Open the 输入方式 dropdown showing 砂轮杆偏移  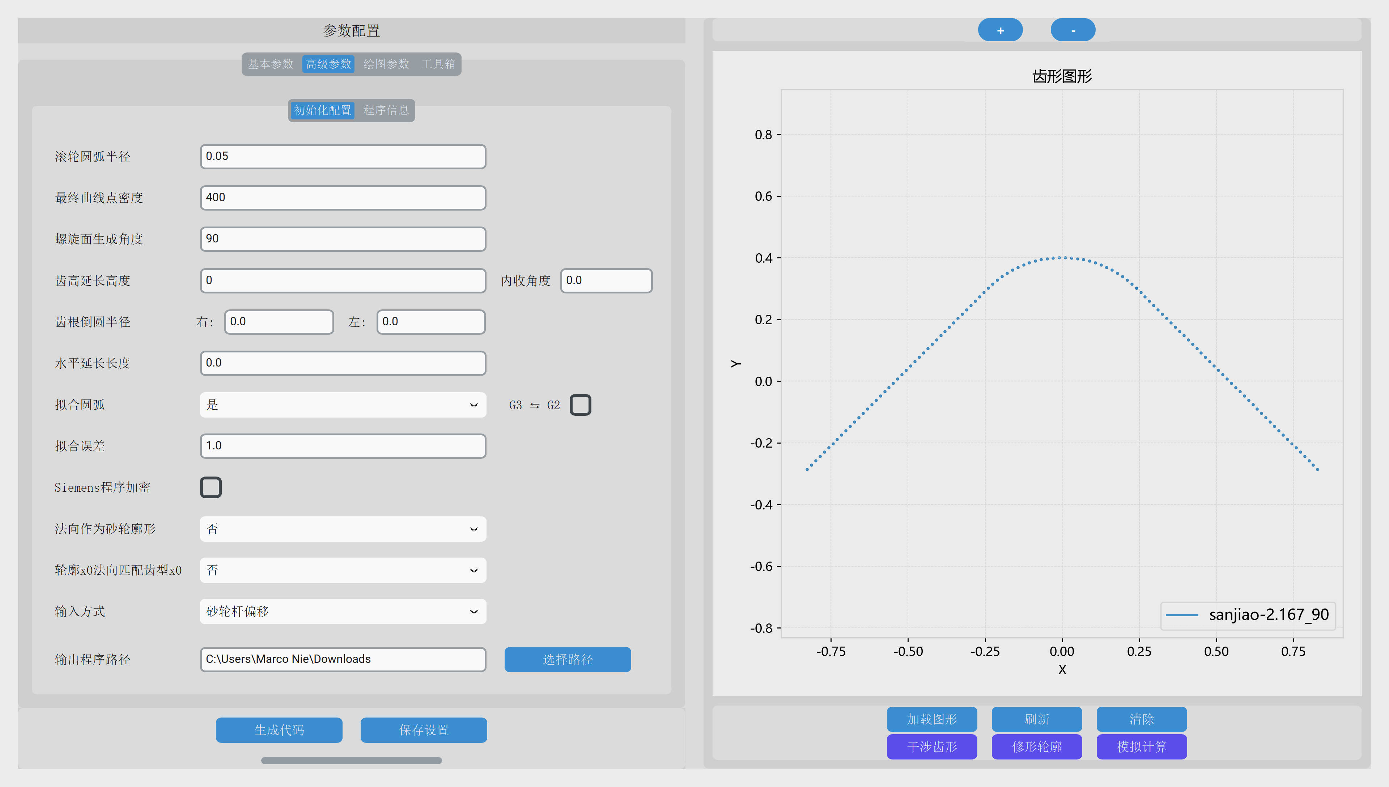[343, 612]
